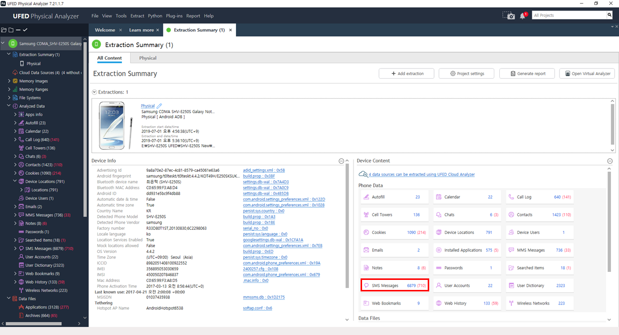Open the Python menu

(x=155, y=16)
